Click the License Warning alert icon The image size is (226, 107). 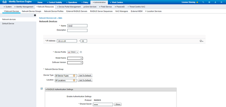(197, 2)
